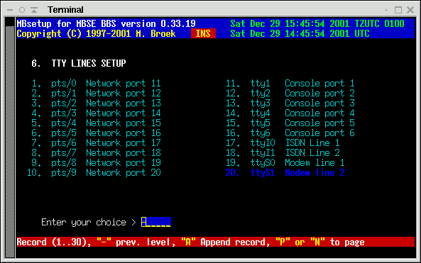Image resolution: width=421 pixels, height=263 pixels.
Task: Click the red status help bar at bottom
Action: [216, 242]
